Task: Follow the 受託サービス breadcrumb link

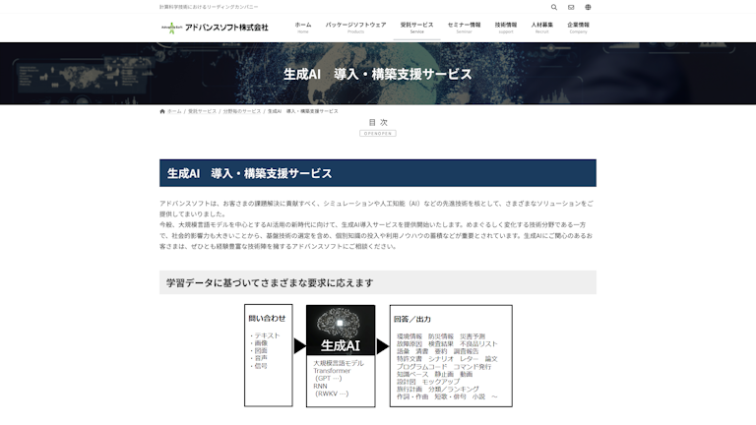Action: click(x=202, y=111)
